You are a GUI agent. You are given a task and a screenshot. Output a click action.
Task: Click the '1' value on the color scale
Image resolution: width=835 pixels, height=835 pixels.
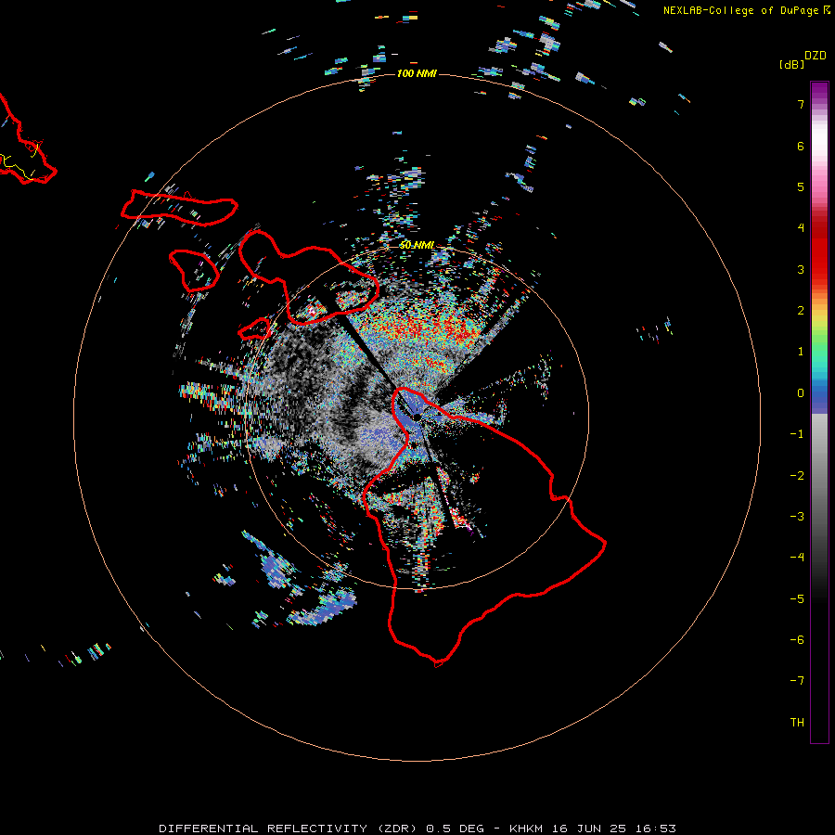point(801,352)
